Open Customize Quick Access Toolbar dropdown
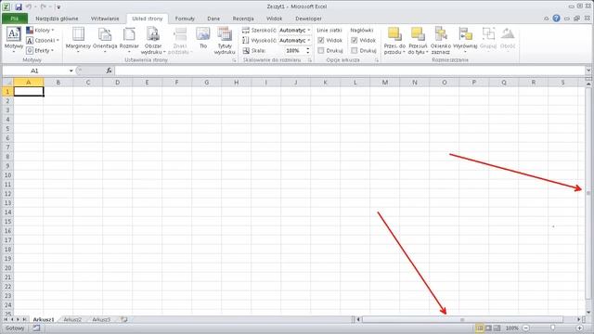 (58, 6)
